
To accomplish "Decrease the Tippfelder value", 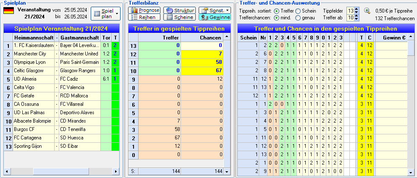I will [357, 13].
